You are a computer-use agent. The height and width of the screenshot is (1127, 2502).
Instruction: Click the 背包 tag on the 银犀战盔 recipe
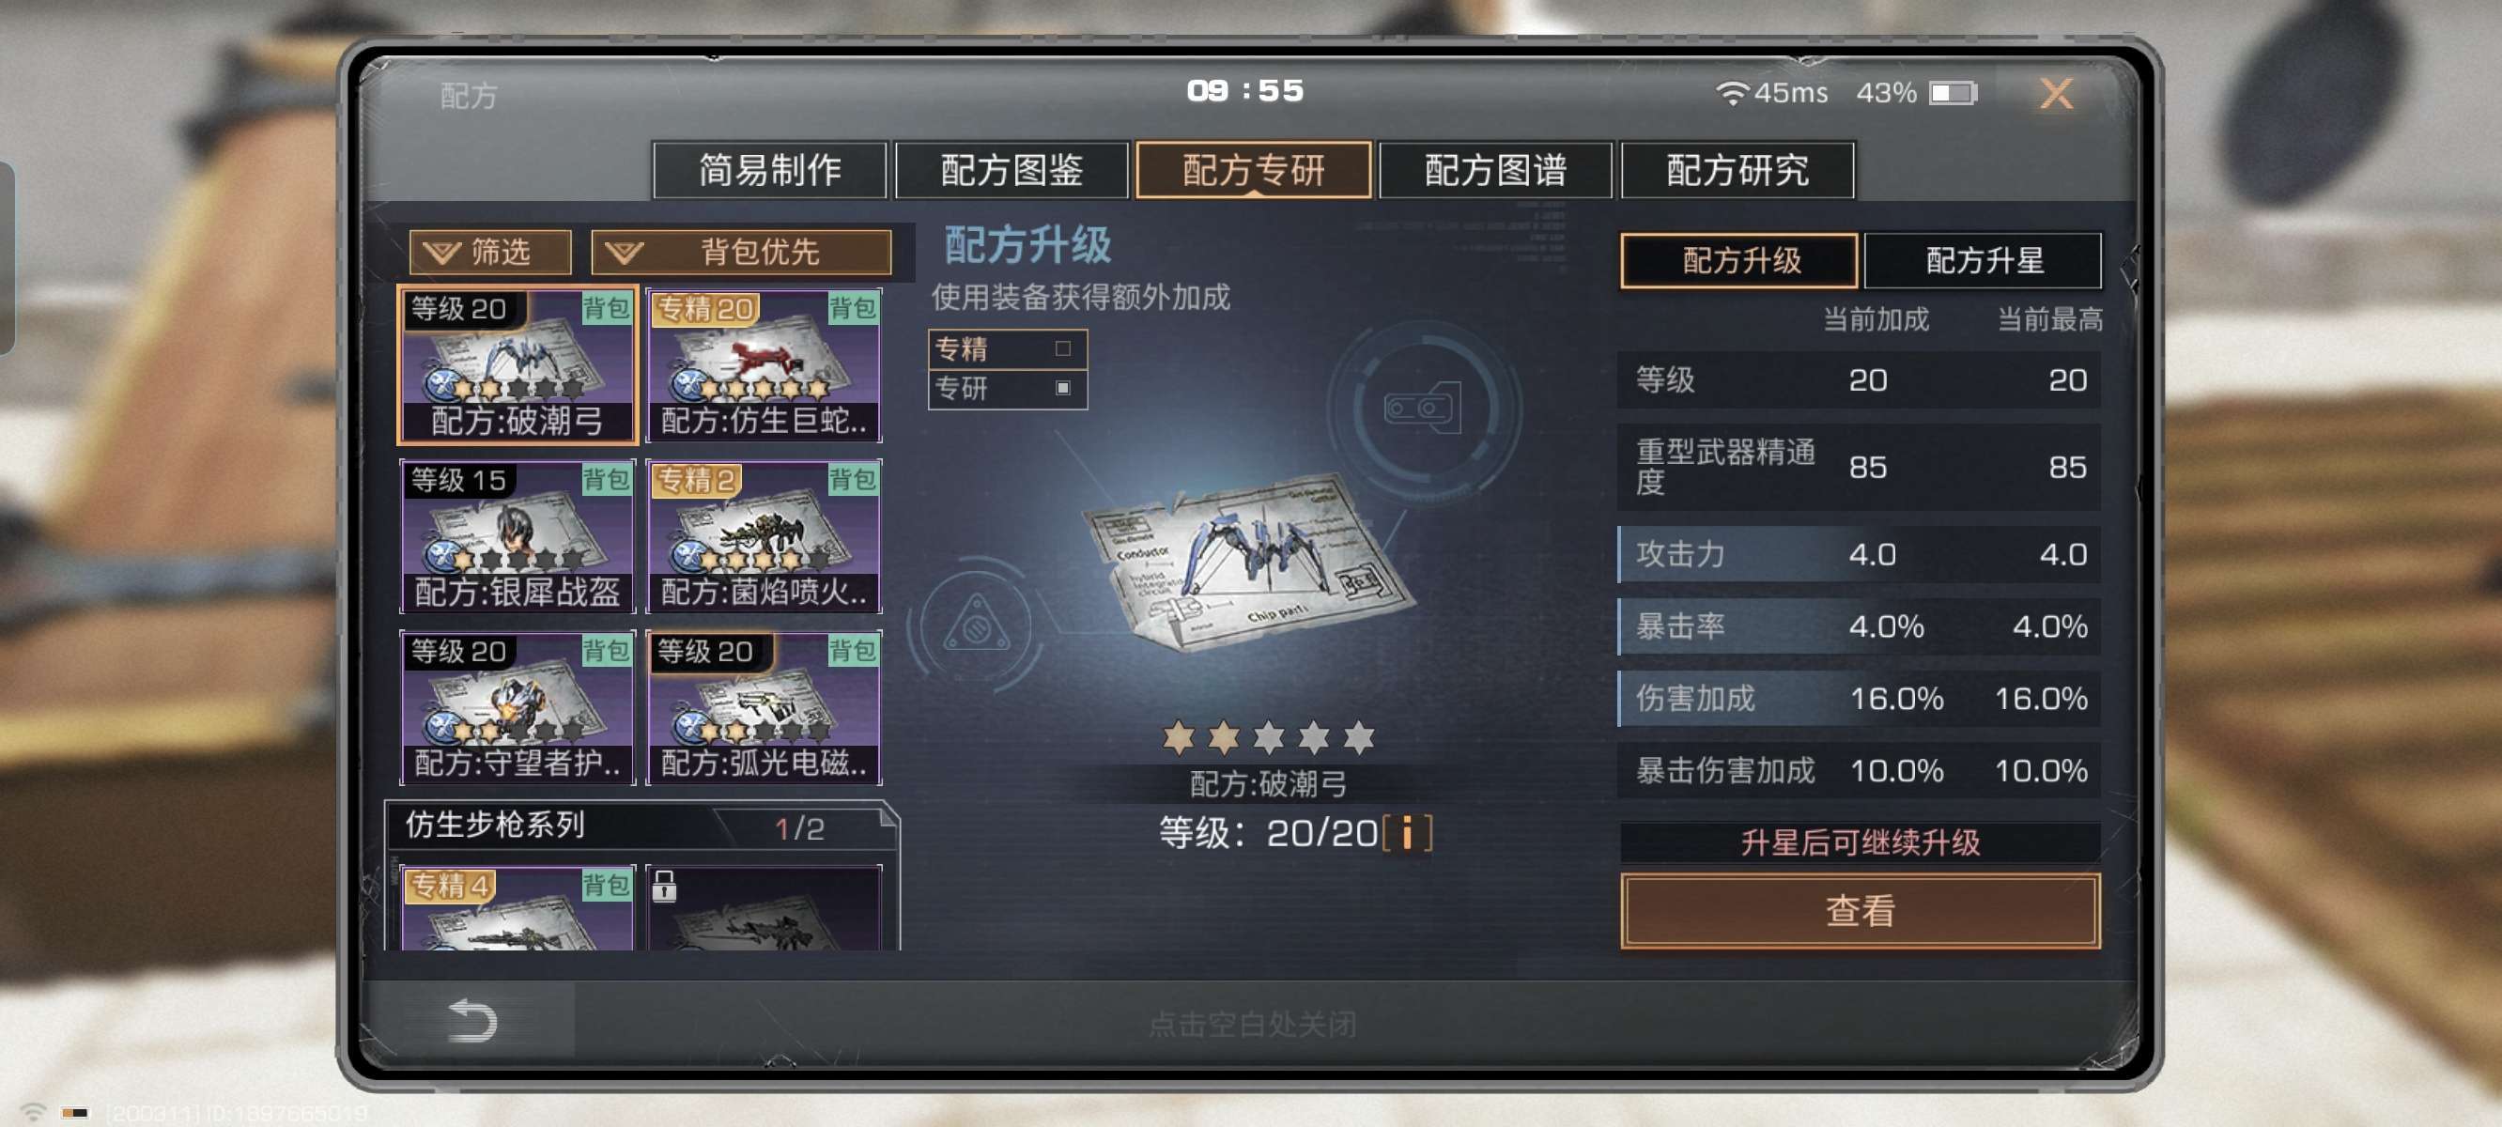pos(607,478)
